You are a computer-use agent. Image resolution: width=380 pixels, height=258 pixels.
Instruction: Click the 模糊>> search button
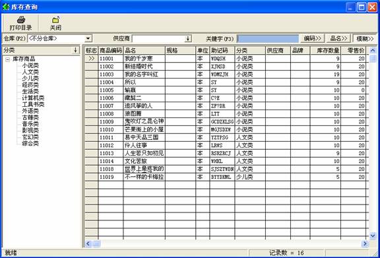[365, 38]
